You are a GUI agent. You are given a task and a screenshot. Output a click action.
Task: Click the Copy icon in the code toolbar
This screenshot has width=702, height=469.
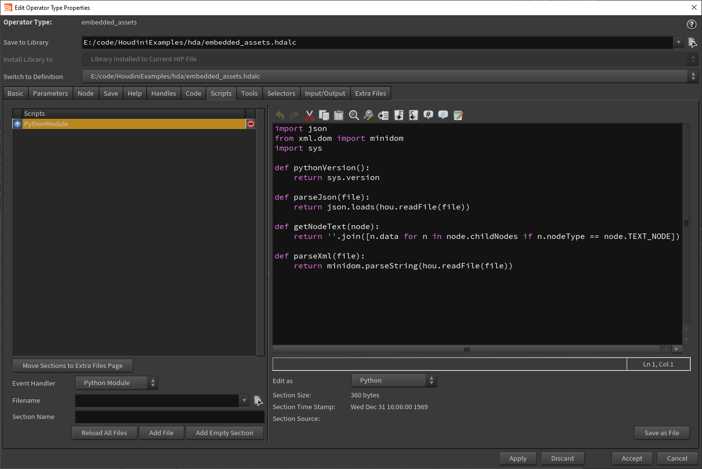pyautogui.click(x=324, y=115)
